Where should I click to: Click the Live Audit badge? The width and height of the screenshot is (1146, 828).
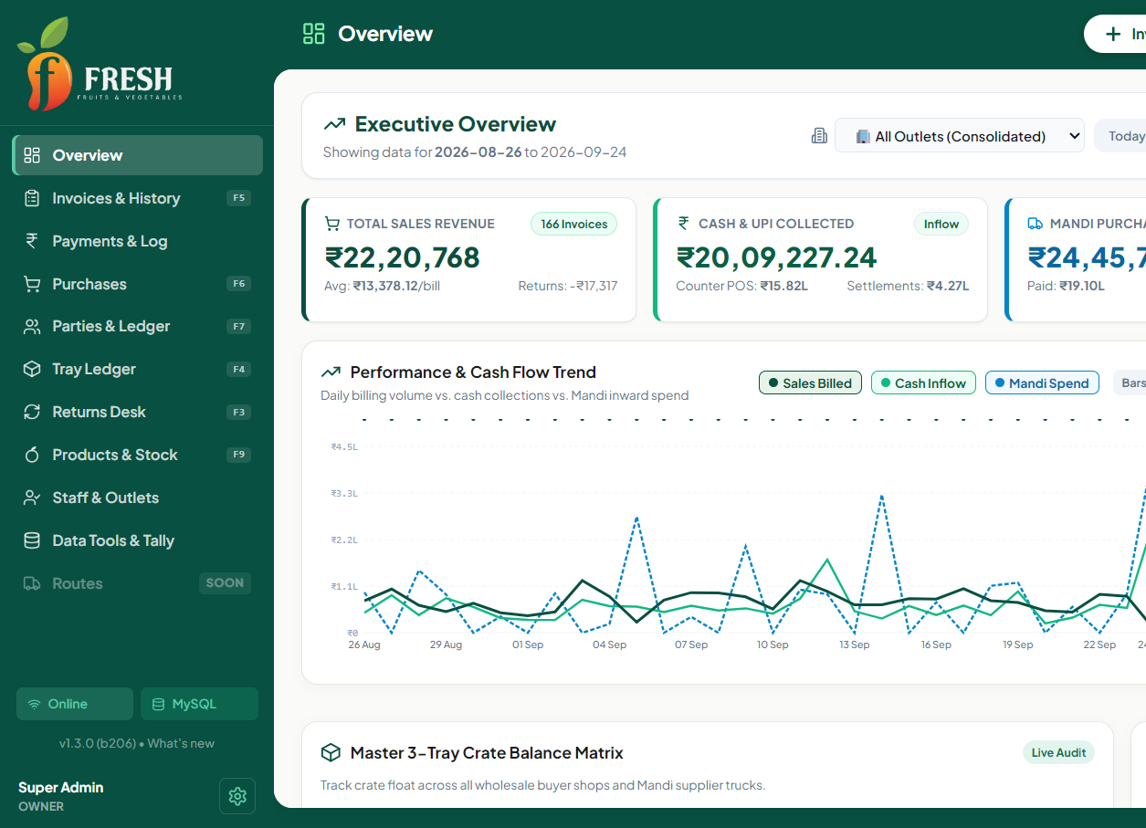pos(1058,753)
